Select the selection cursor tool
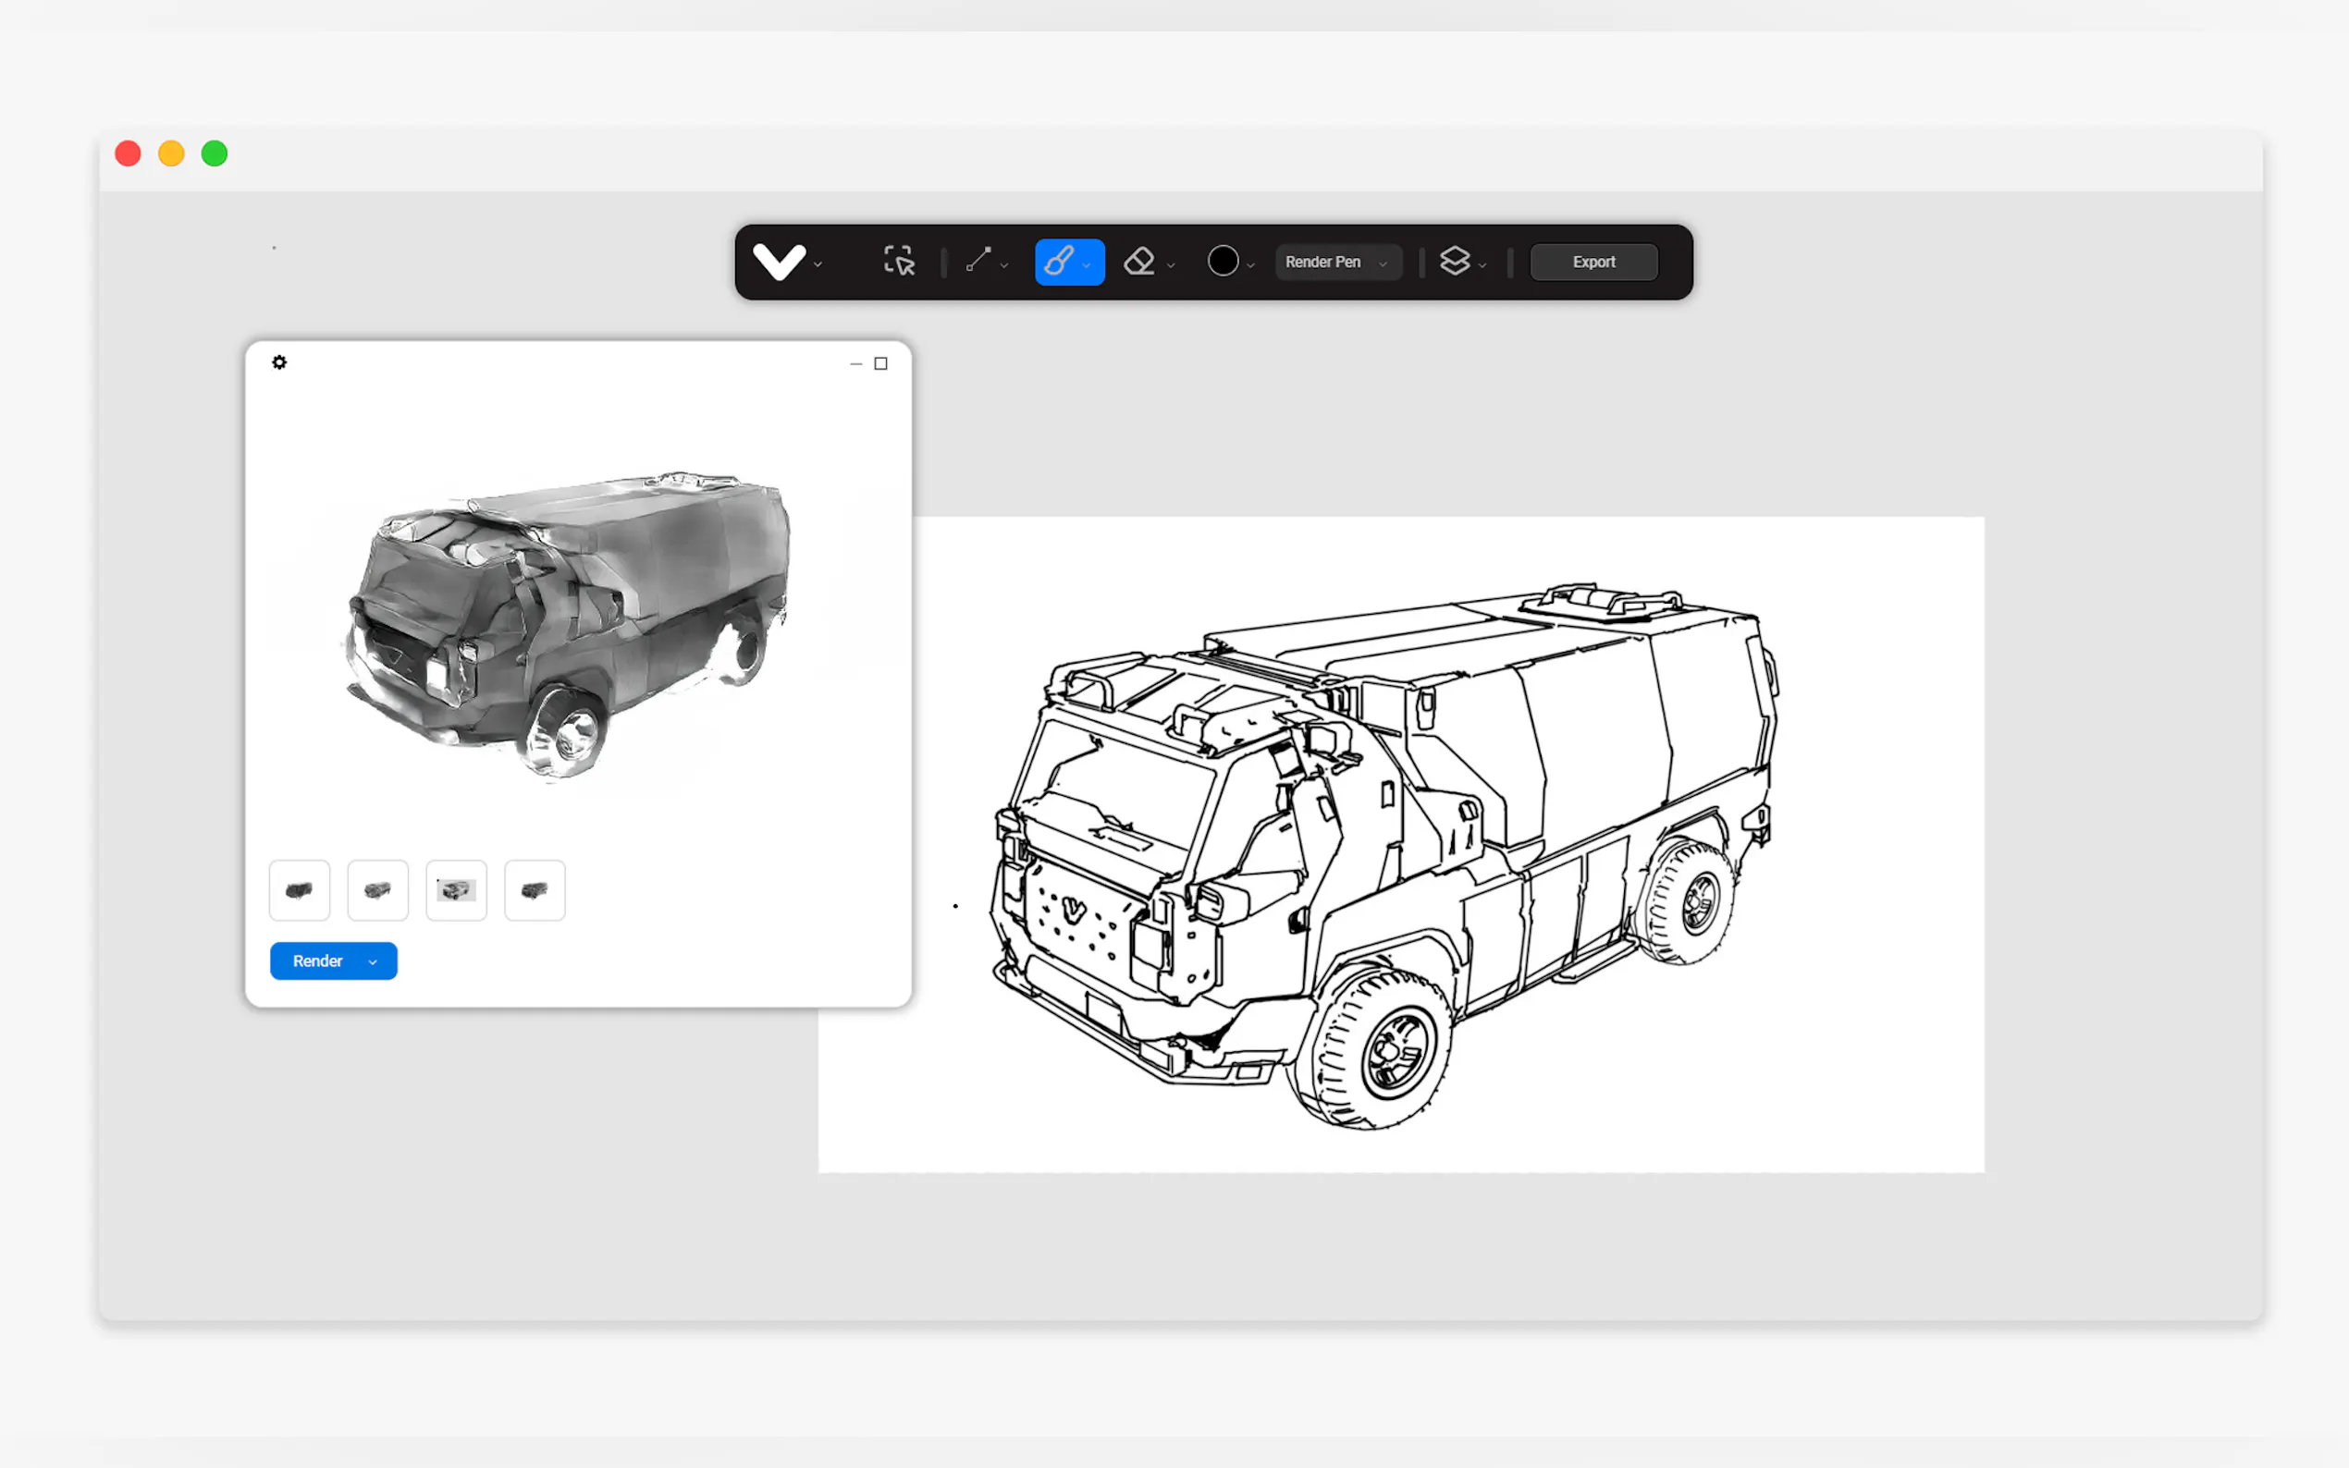The height and width of the screenshot is (1468, 2349). (x=898, y=262)
